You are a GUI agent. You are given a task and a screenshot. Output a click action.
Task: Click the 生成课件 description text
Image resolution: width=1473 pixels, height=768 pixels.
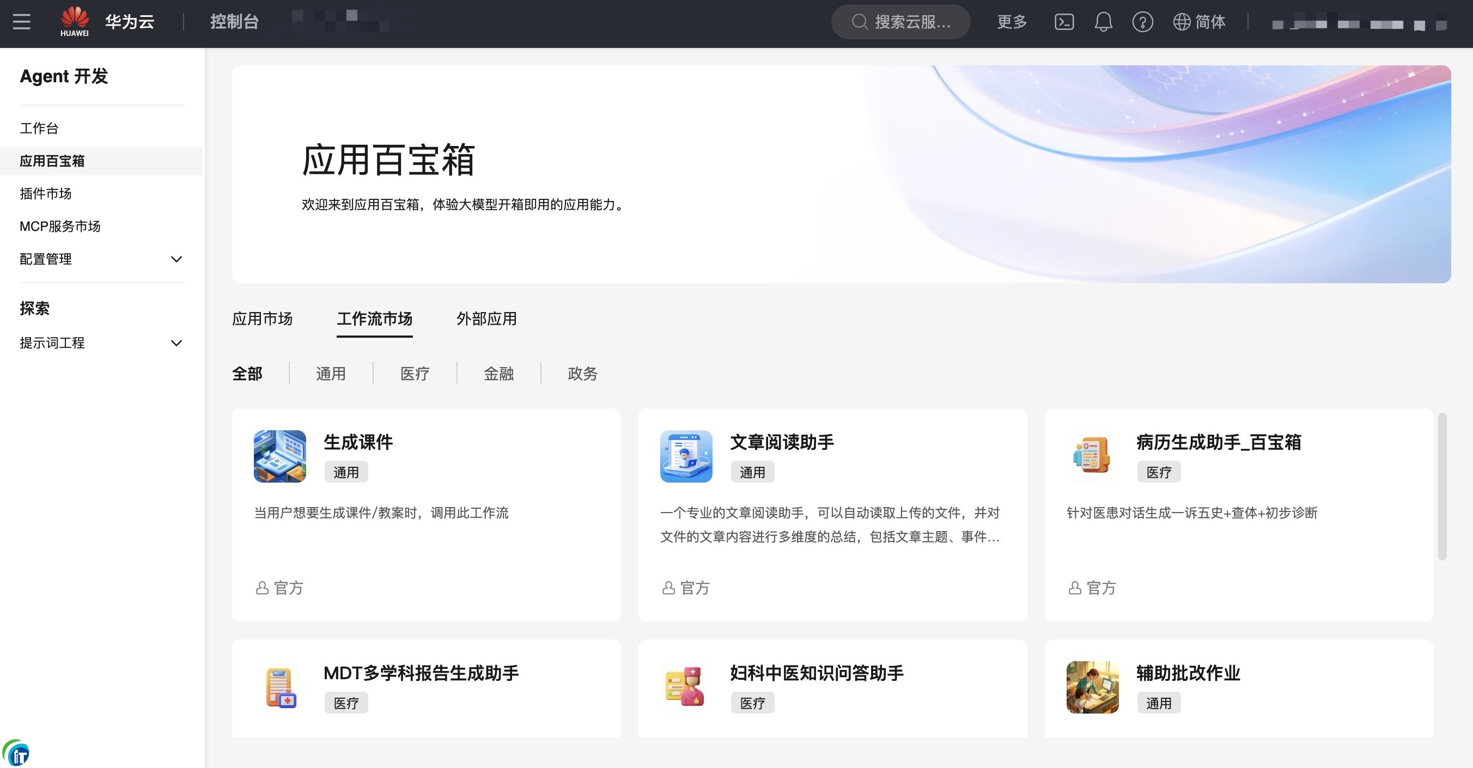click(x=381, y=513)
